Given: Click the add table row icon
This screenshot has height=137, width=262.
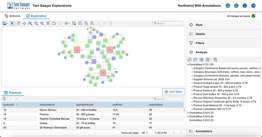Looking at the screenshot, I should pyautogui.click(x=86, y=23).
